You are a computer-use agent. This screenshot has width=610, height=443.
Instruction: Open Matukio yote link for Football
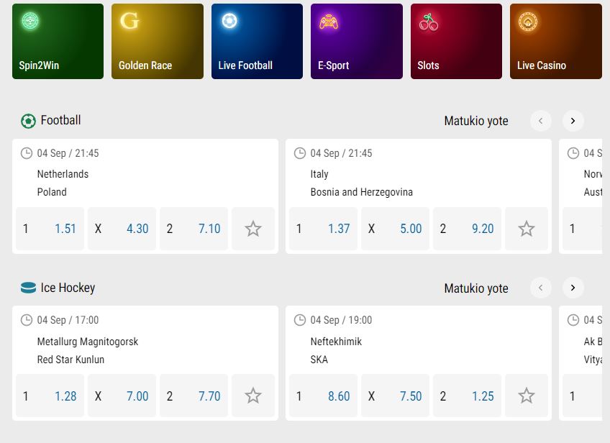pyautogui.click(x=476, y=121)
